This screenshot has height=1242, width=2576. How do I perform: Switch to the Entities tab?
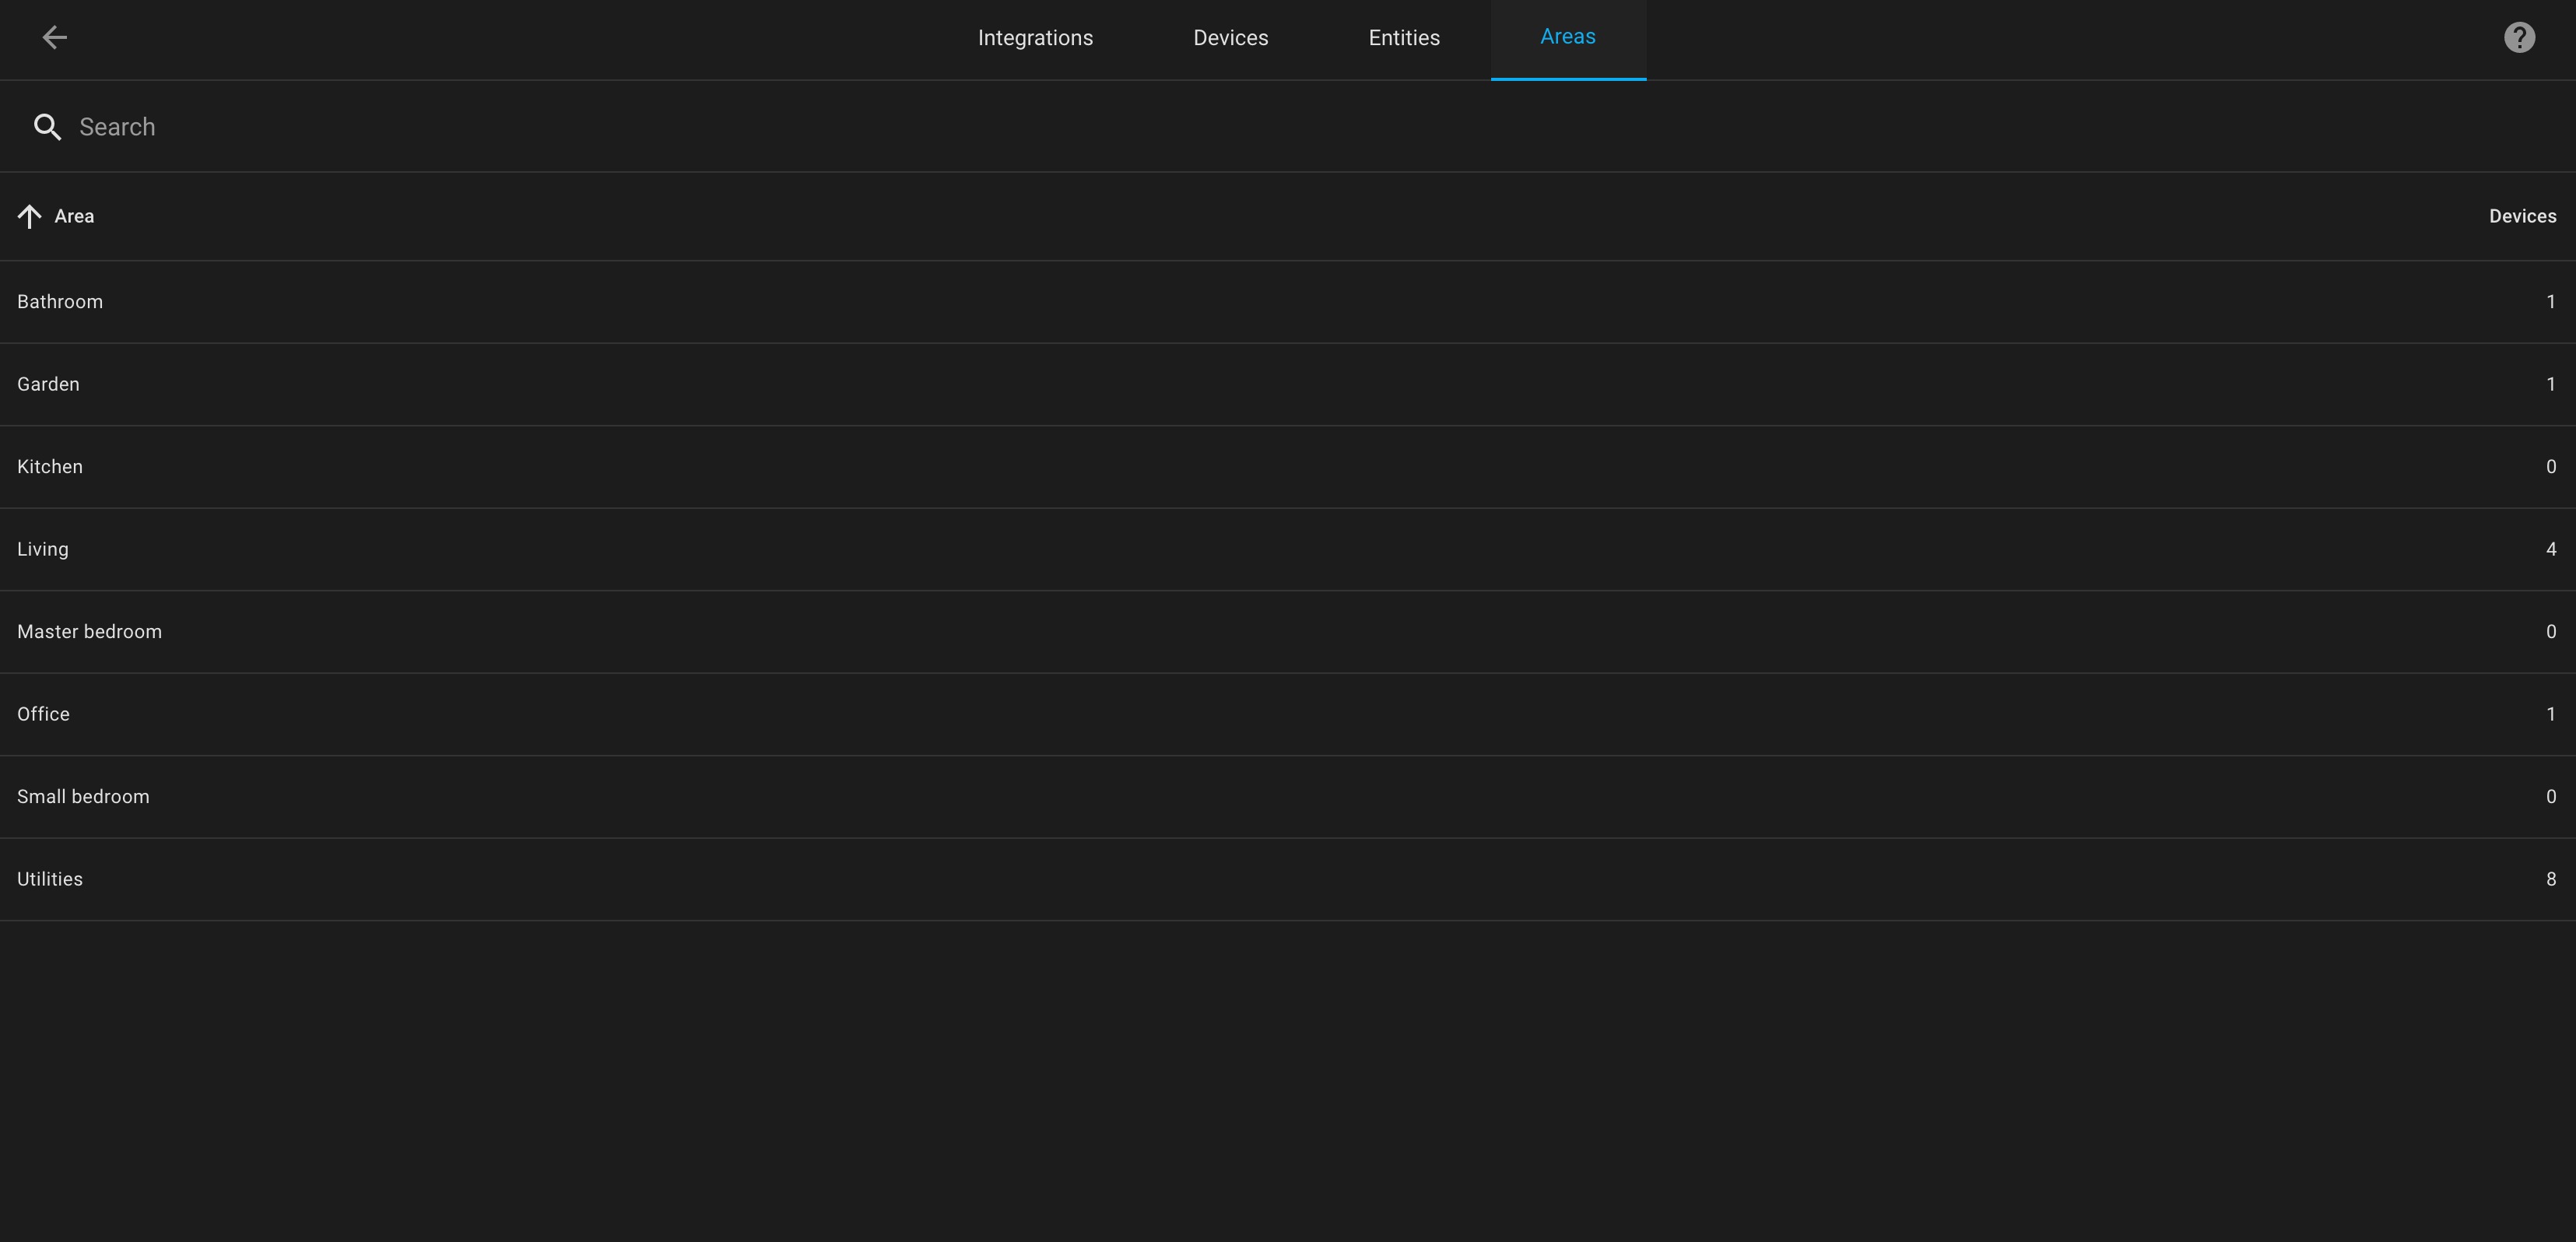(1404, 38)
